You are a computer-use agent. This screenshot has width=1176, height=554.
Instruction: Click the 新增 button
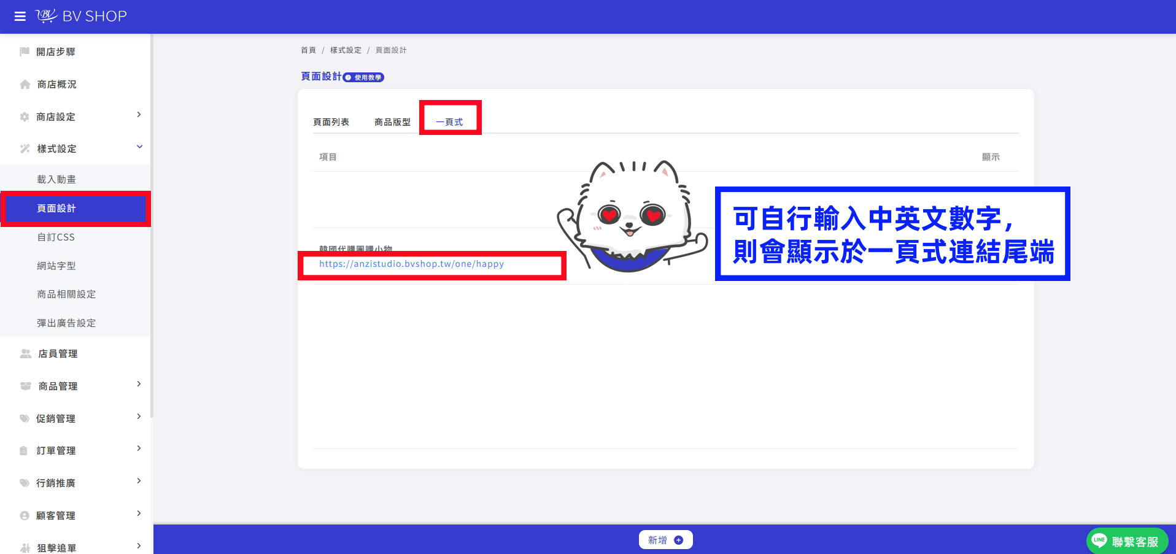666,540
